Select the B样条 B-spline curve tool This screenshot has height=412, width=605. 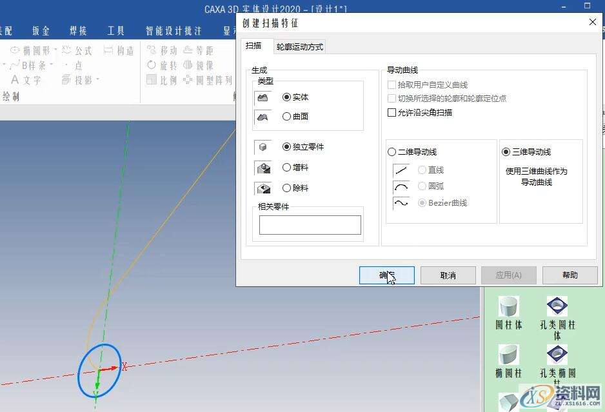[x=34, y=64]
